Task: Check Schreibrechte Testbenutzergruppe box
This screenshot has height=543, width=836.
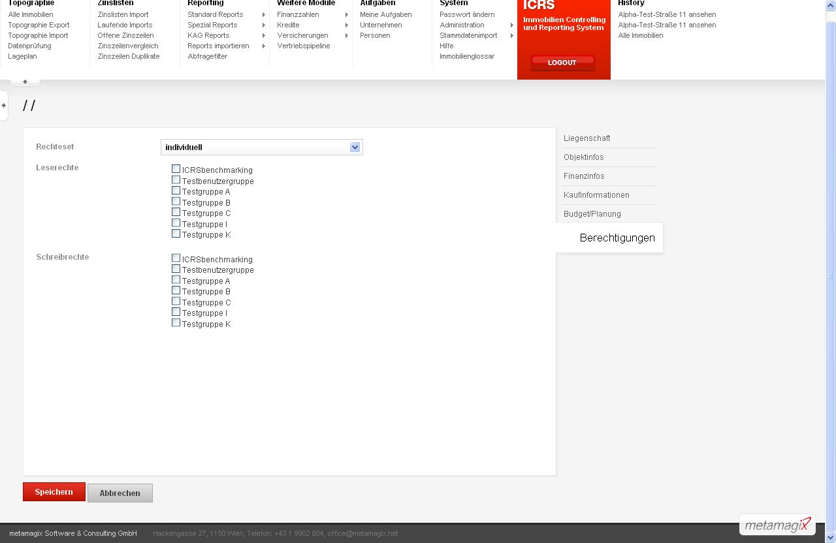Action: point(176,269)
